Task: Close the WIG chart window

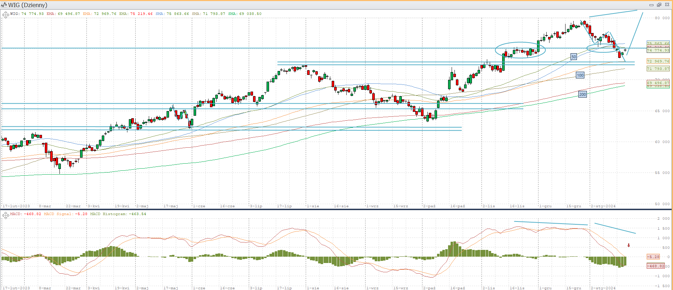Action: (x=667, y=5)
